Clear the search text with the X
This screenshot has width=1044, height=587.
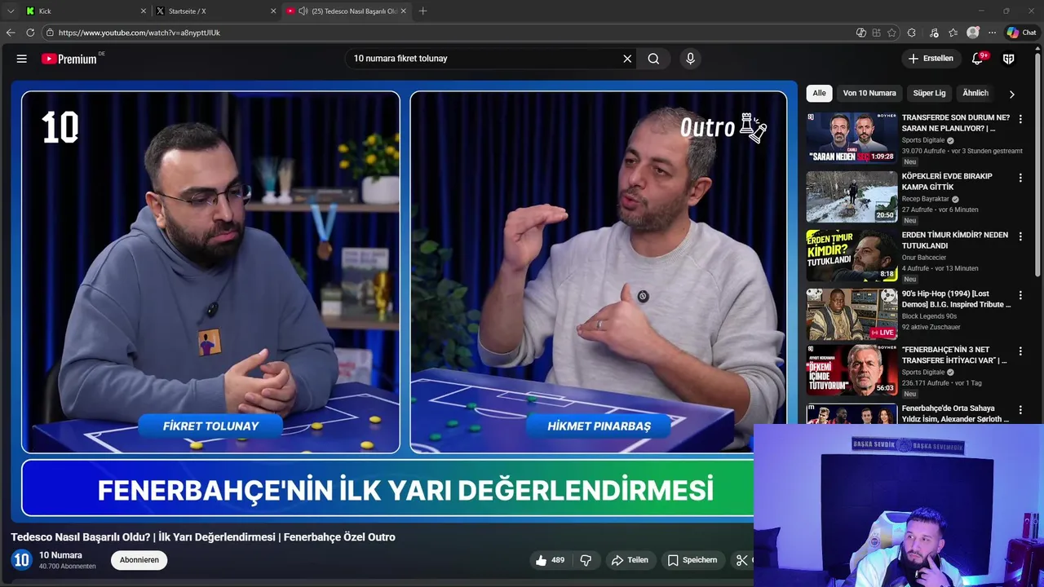pos(627,59)
